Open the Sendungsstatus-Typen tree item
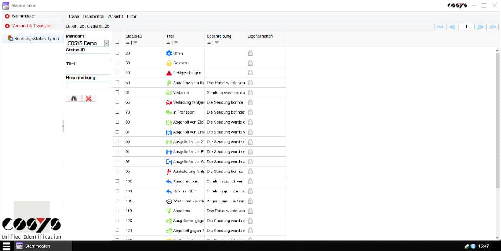 tap(33, 39)
